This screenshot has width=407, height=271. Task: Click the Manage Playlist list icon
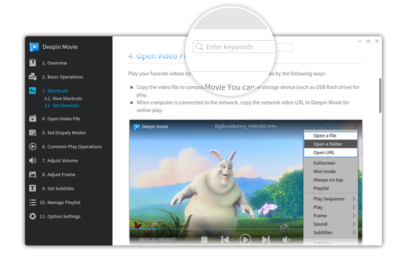click(x=33, y=202)
